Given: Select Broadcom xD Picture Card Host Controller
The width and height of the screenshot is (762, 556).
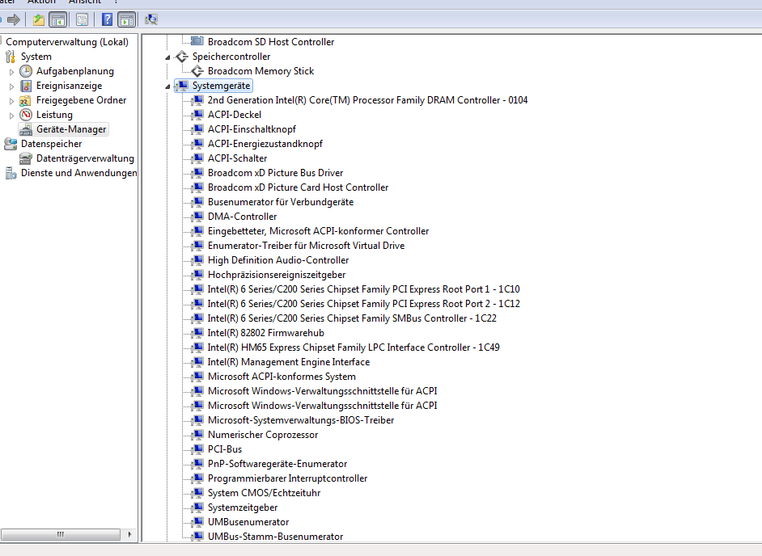Looking at the screenshot, I should (298, 187).
